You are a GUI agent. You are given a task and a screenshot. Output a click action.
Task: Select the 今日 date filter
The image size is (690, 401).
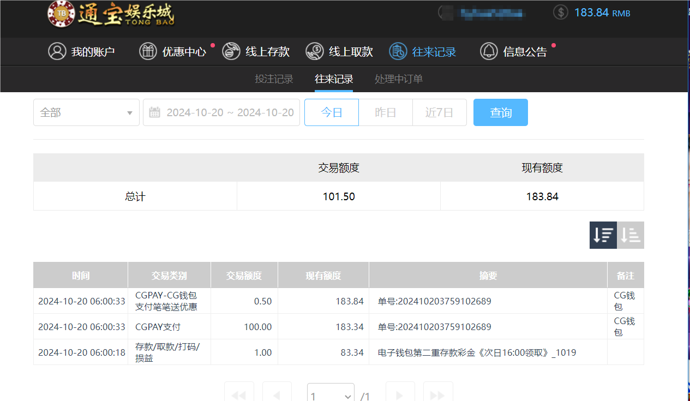tap(331, 112)
